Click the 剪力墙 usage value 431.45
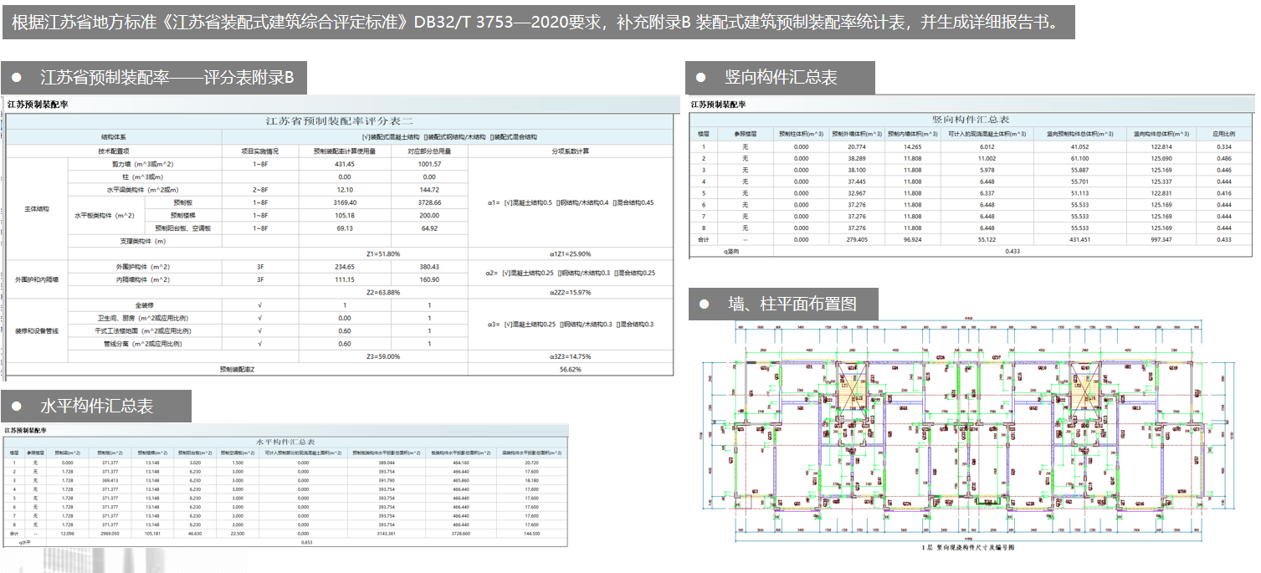 coord(345,164)
